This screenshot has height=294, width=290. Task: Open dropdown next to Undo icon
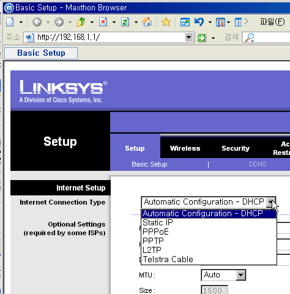point(210,22)
